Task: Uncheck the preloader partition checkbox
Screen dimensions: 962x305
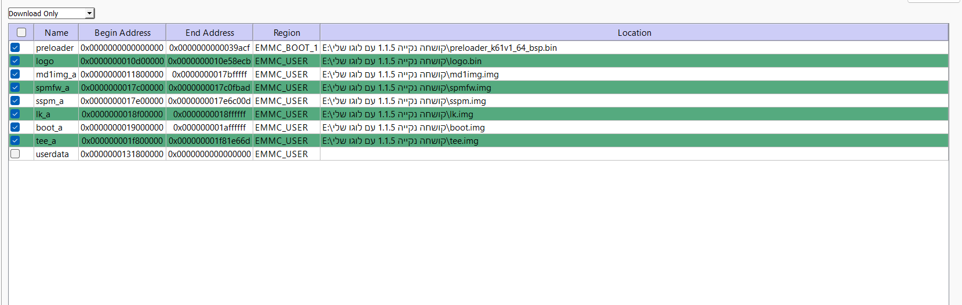Action: 15,47
